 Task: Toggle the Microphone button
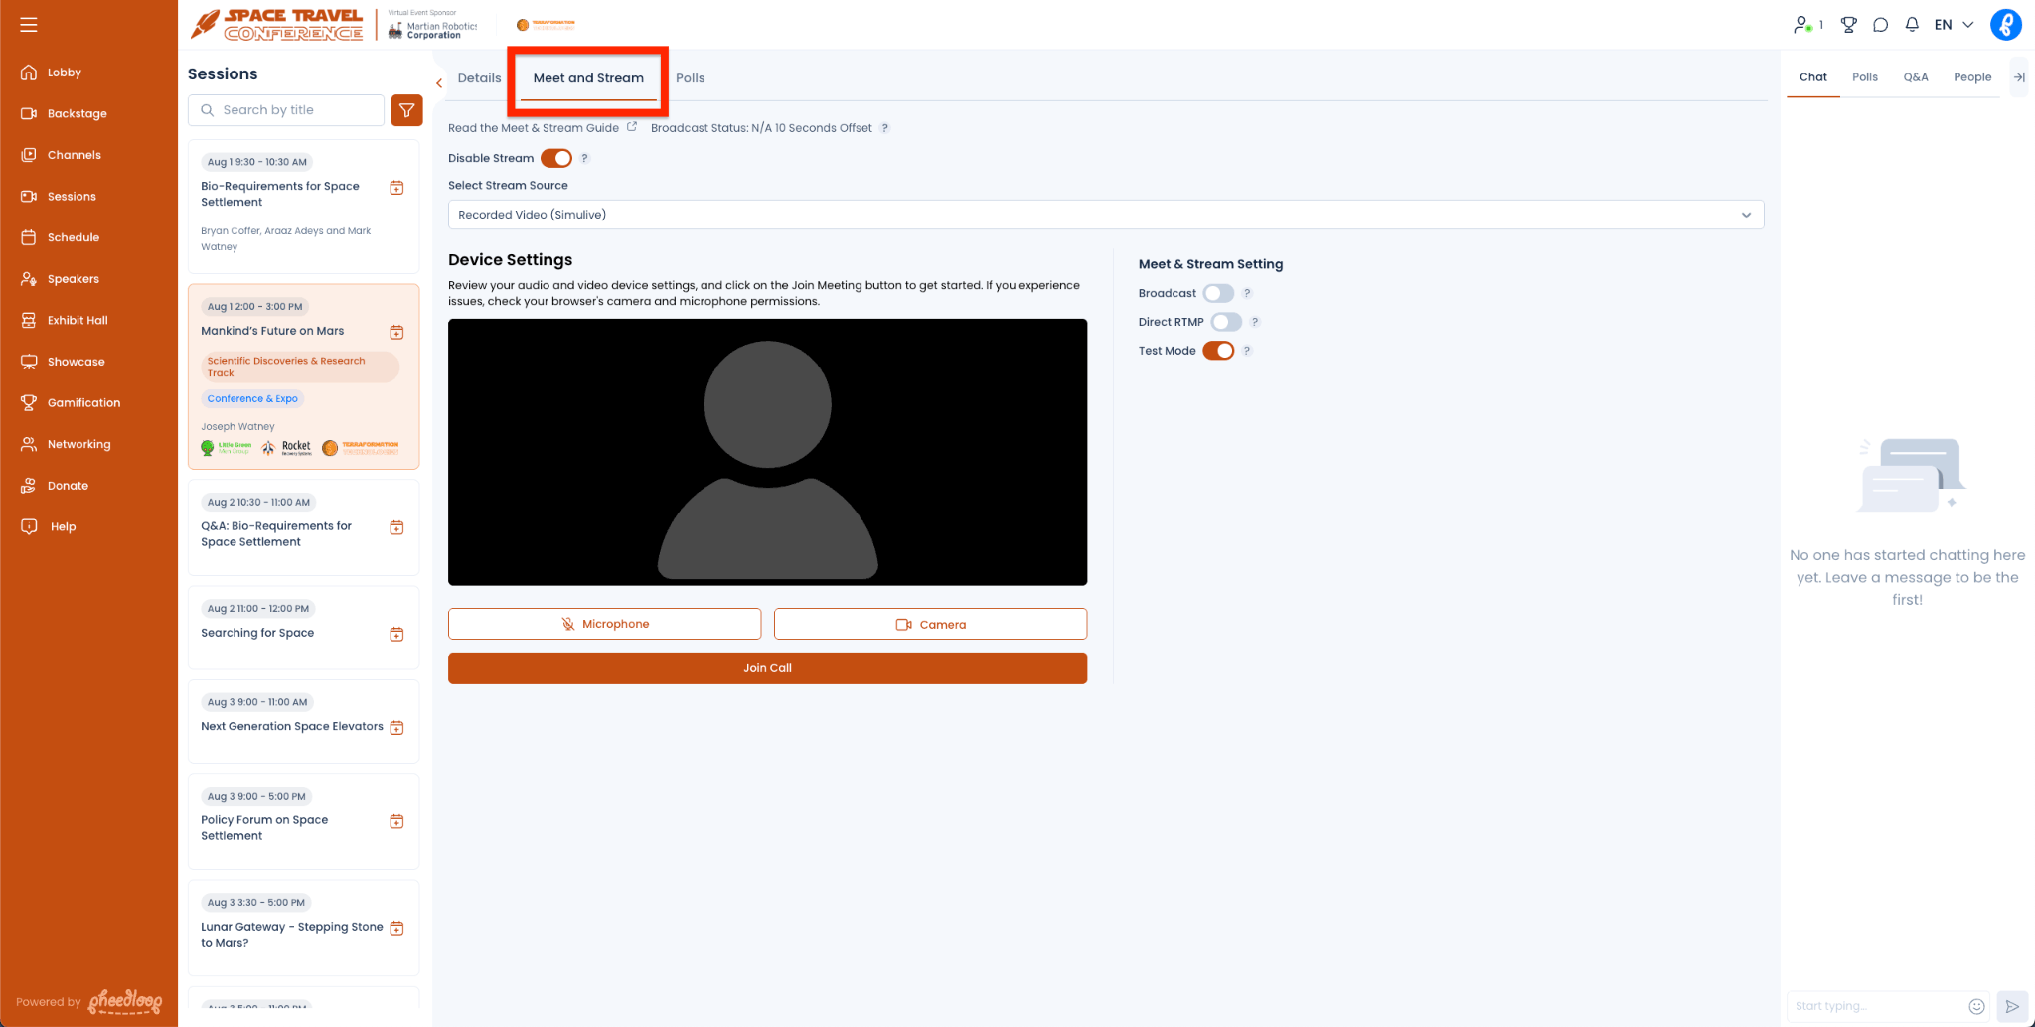point(604,624)
